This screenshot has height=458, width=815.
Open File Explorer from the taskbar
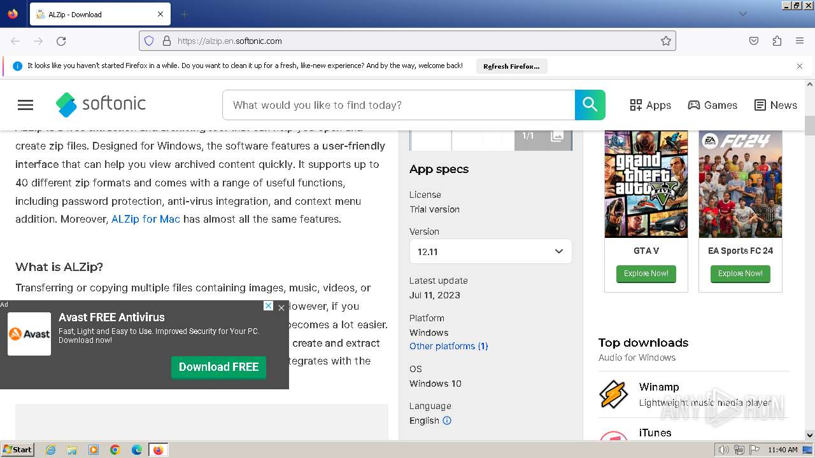(x=72, y=450)
